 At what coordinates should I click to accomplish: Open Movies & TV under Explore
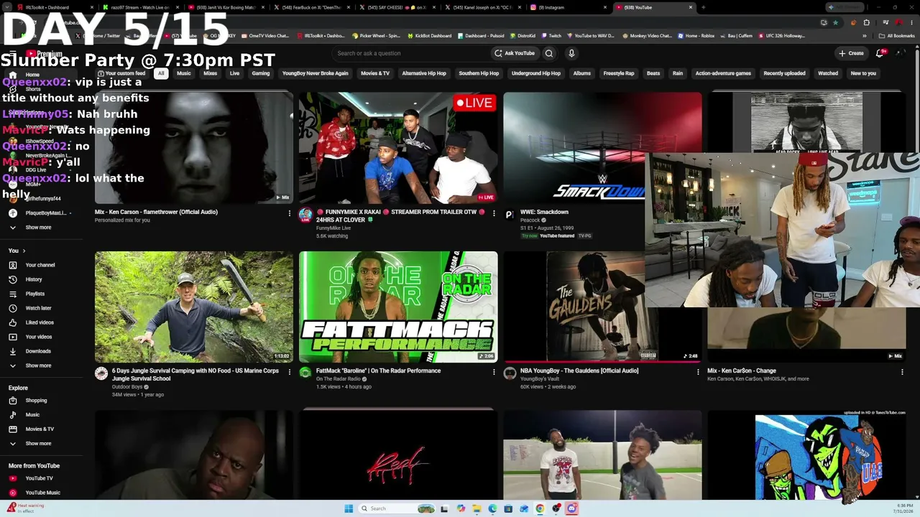pyautogui.click(x=40, y=429)
